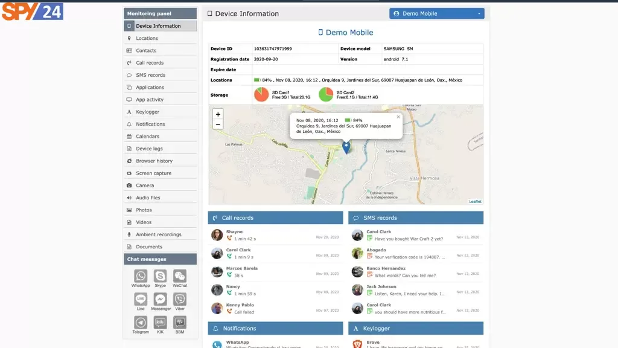
Task: Select Applications in sidebar
Action: pyautogui.click(x=160, y=87)
